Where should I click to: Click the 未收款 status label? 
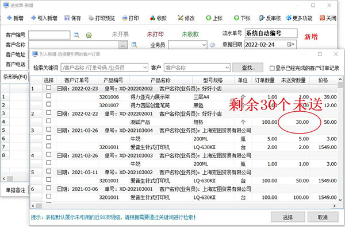[x=190, y=34]
